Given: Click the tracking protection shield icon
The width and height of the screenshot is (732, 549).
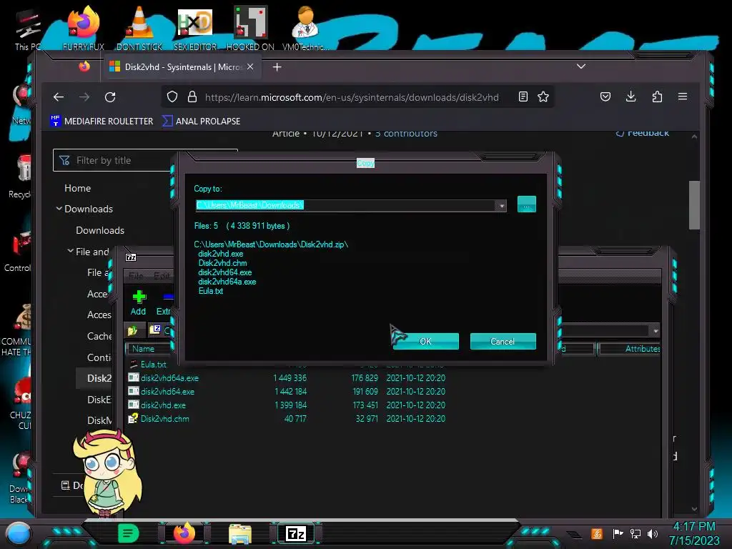Looking at the screenshot, I should 172,97.
